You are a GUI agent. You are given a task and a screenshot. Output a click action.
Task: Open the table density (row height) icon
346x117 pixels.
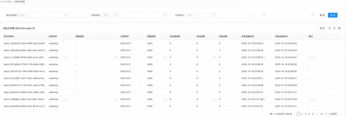coord(334,28)
